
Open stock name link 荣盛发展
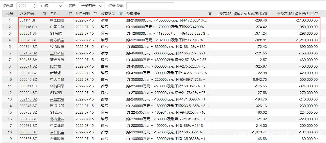57,99
